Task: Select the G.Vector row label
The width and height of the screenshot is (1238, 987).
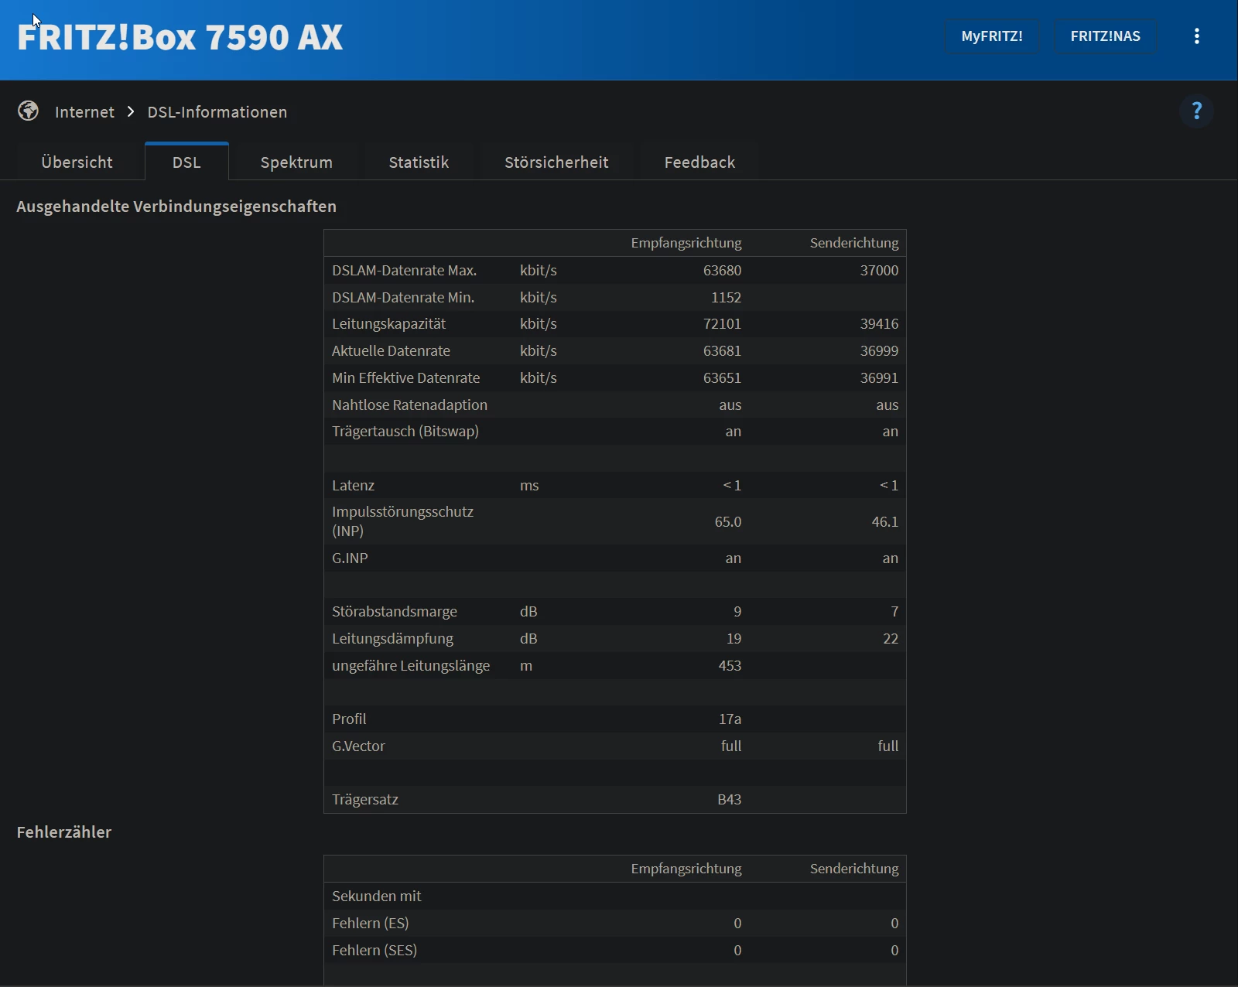Action: coord(358,746)
